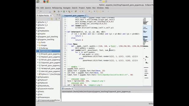Open the Navigate menu
This screenshot has height=106, width=189.
pyautogui.click(x=67, y=8)
